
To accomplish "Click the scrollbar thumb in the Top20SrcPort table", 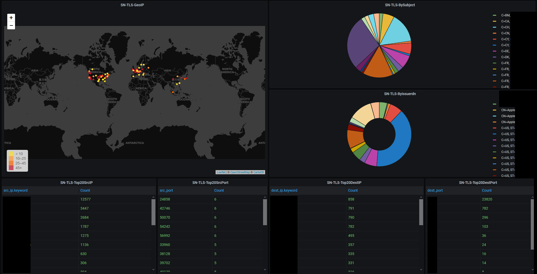I will pyautogui.click(x=265, y=212).
